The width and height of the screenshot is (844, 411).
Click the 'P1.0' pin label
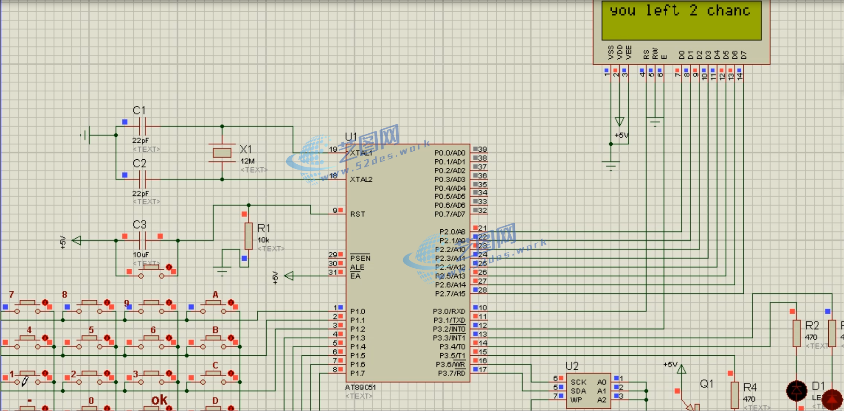[358, 311]
